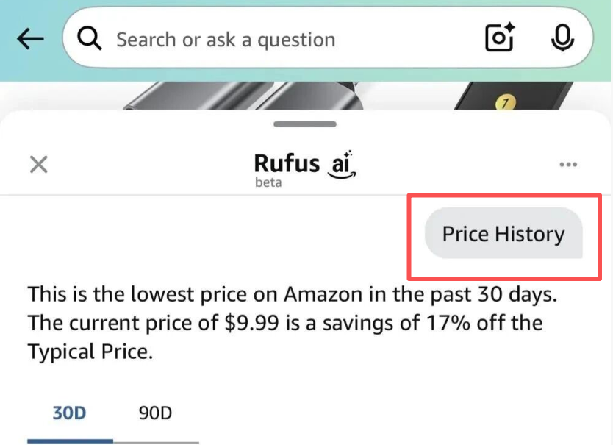Image resolution: width=613 pixels, height=445 pixels.
Task: Start voice search with the microphone
Action: pos(562,38)
